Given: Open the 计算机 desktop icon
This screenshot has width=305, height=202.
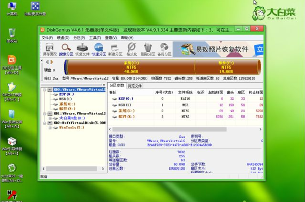Looking at the screenshot, I should 12,9.
